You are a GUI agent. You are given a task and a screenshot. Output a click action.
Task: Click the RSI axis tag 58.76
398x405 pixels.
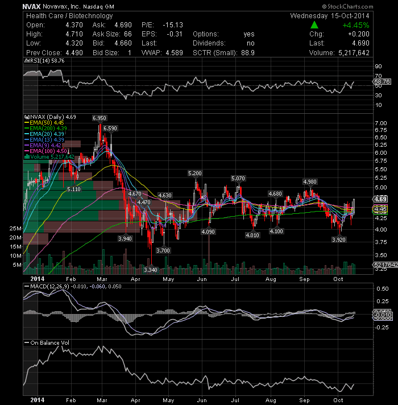[382, 82]
